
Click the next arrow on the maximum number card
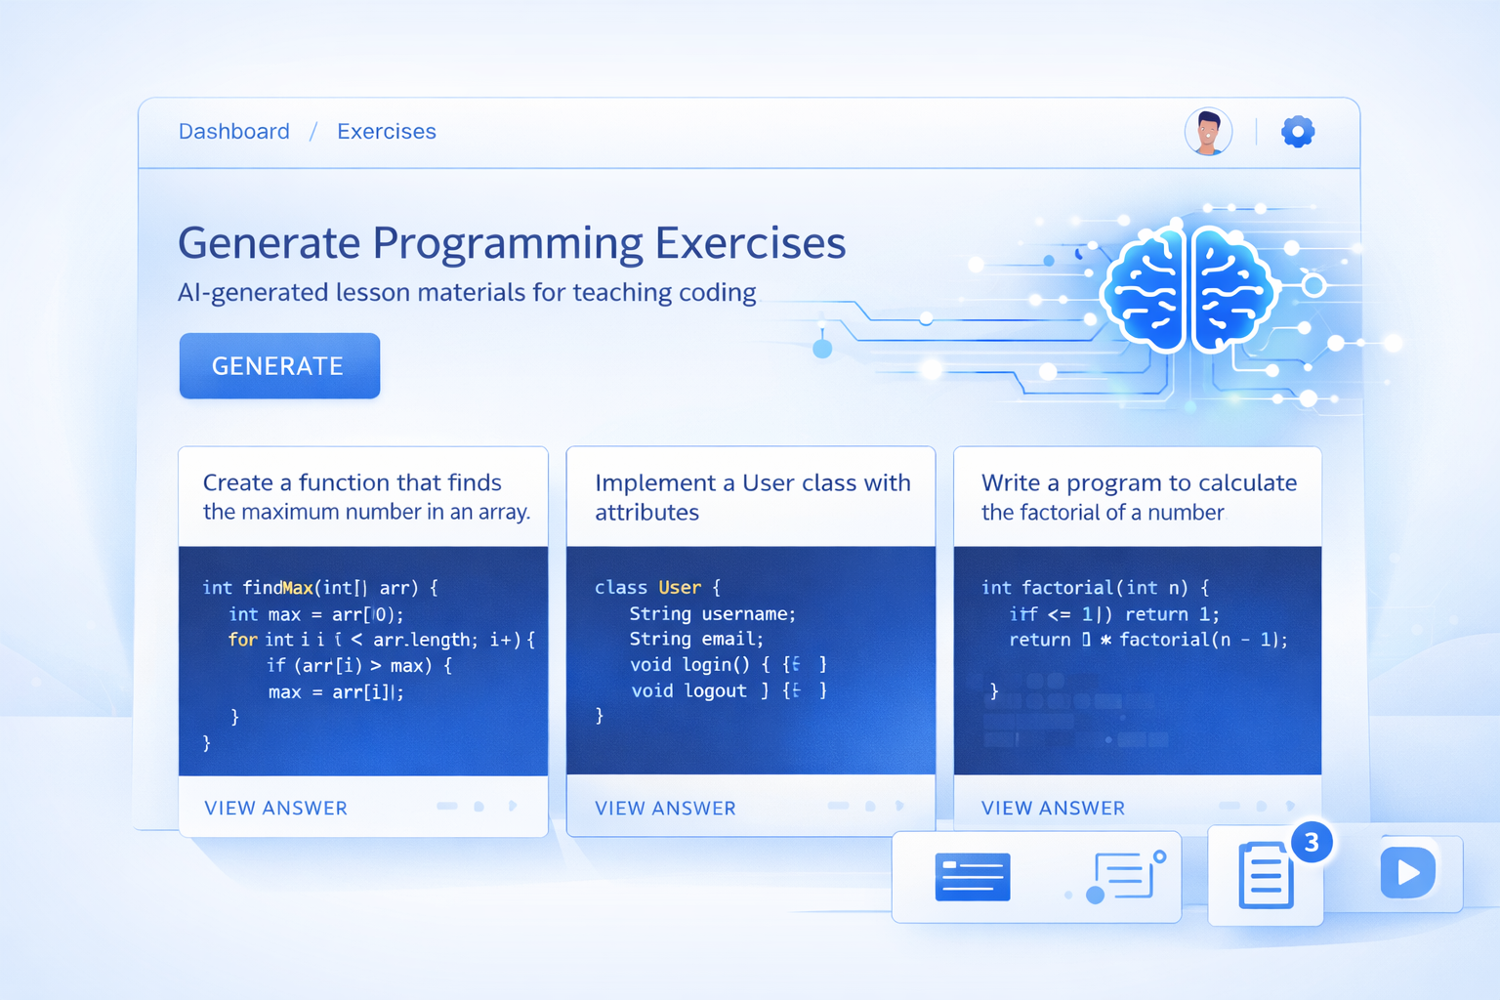[513, 807]
